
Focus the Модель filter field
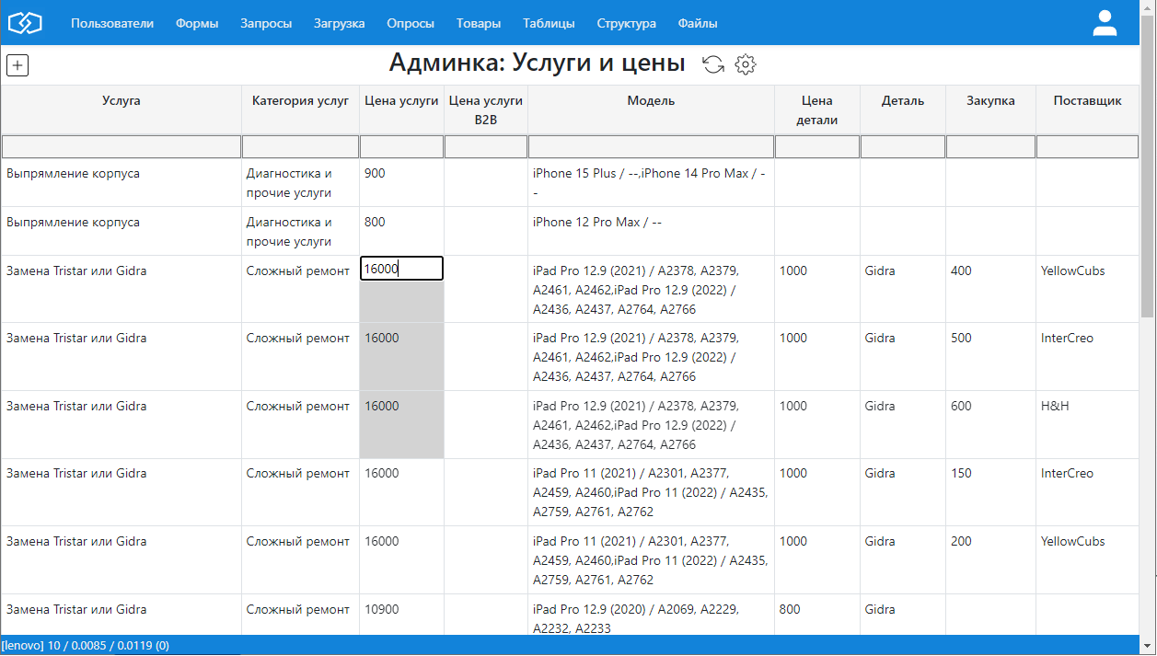651,146
